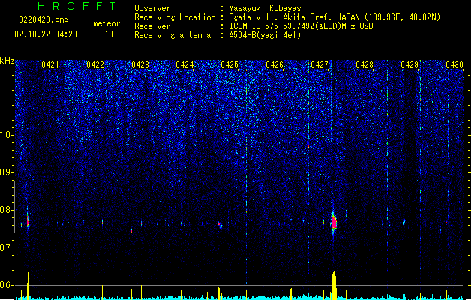Click the 0424 time marker

[185, 64]
